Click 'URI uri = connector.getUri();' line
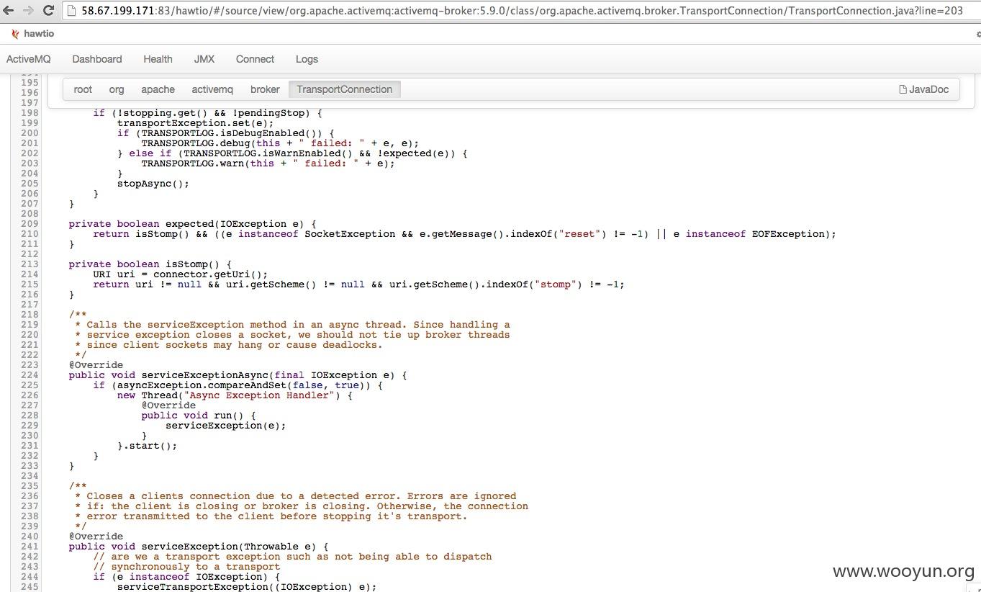Screen dimensions: 981x592 pyautogui.click(x=180, y=274)
